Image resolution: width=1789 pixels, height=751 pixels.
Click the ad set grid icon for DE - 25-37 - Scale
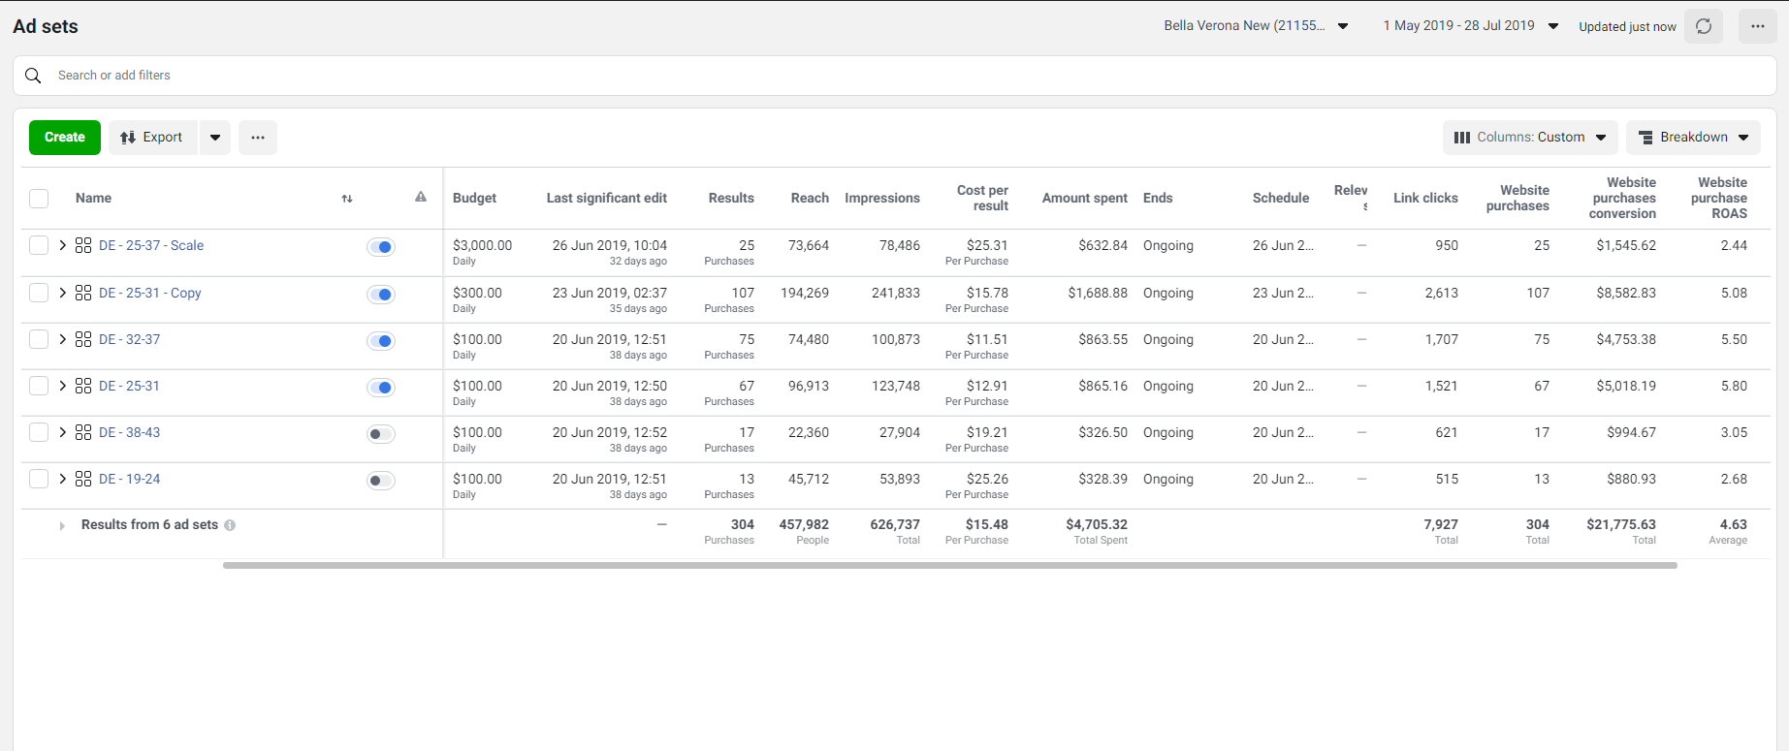[x=83, y=245]
